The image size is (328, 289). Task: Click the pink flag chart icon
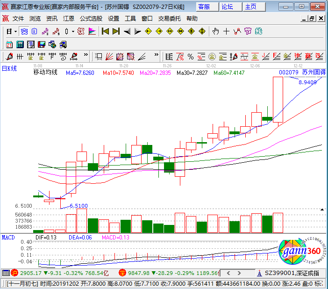pyautogui.click(x=92, y=32)
